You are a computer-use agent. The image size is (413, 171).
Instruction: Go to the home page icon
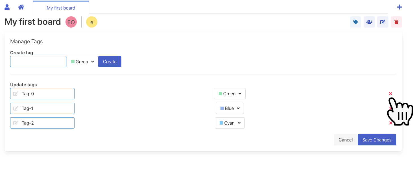21,7
